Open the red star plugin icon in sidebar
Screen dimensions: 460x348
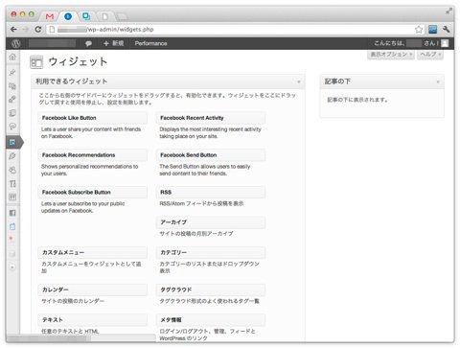pos(11,239)
